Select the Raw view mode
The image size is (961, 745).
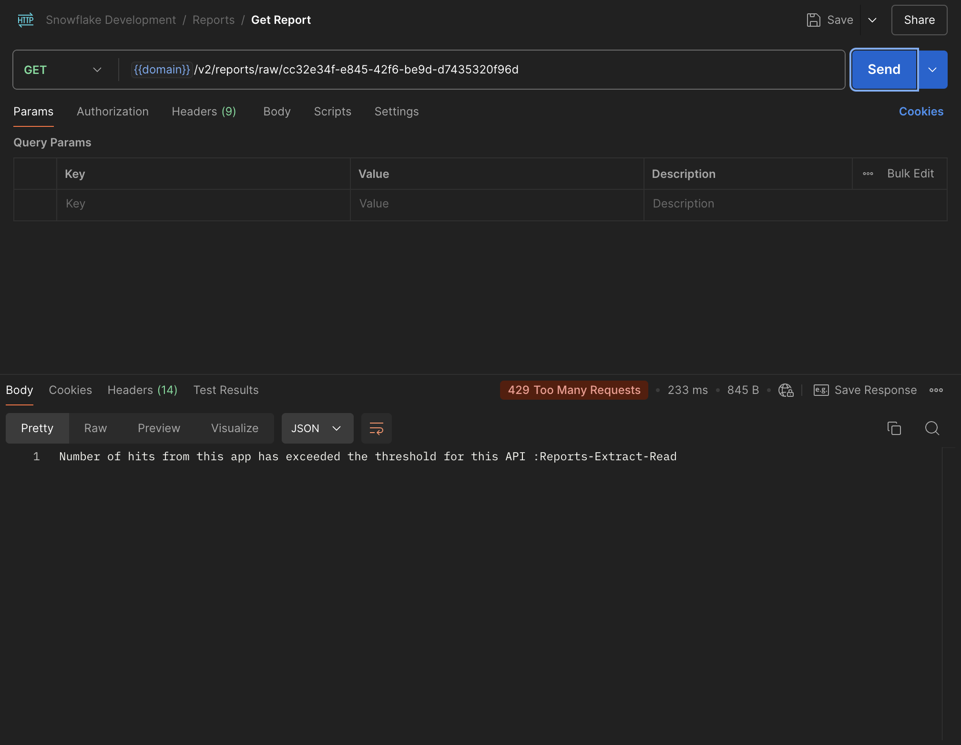click(x=95, y=428)
